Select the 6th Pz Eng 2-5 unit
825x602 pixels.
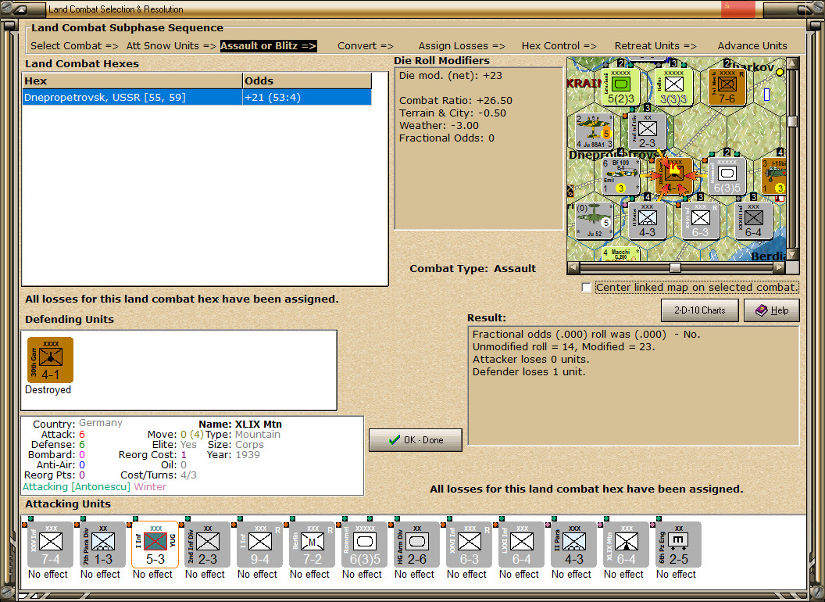tap(679, 545)
